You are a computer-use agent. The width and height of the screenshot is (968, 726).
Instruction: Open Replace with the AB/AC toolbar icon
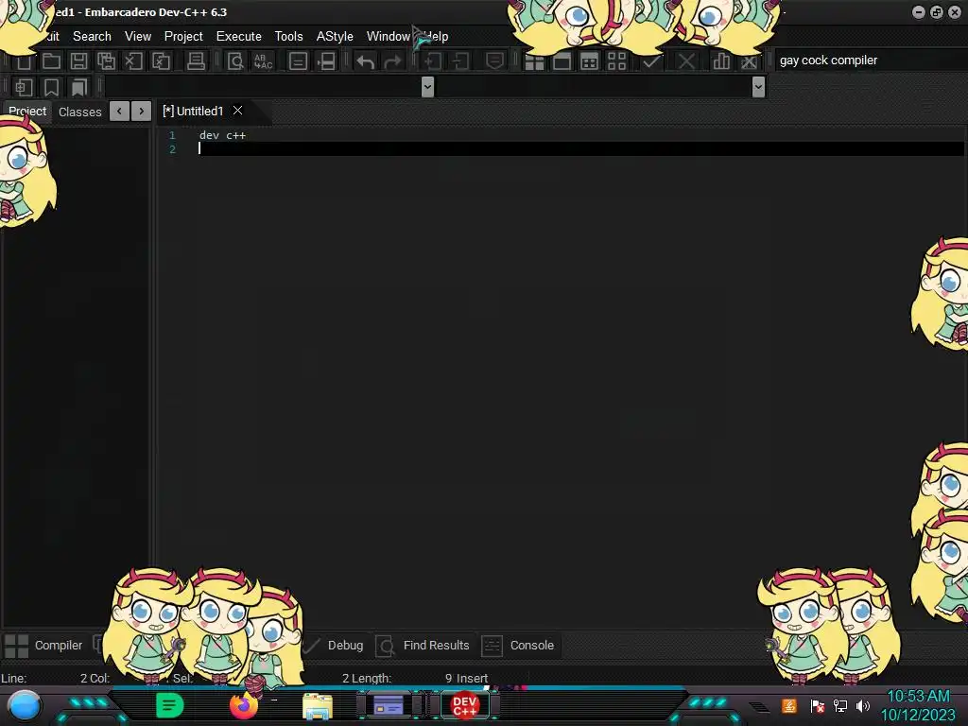[x=263, y=60]
